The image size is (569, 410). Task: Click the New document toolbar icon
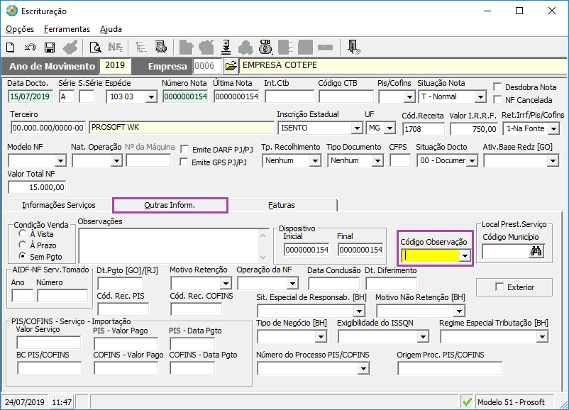(11, 48)
